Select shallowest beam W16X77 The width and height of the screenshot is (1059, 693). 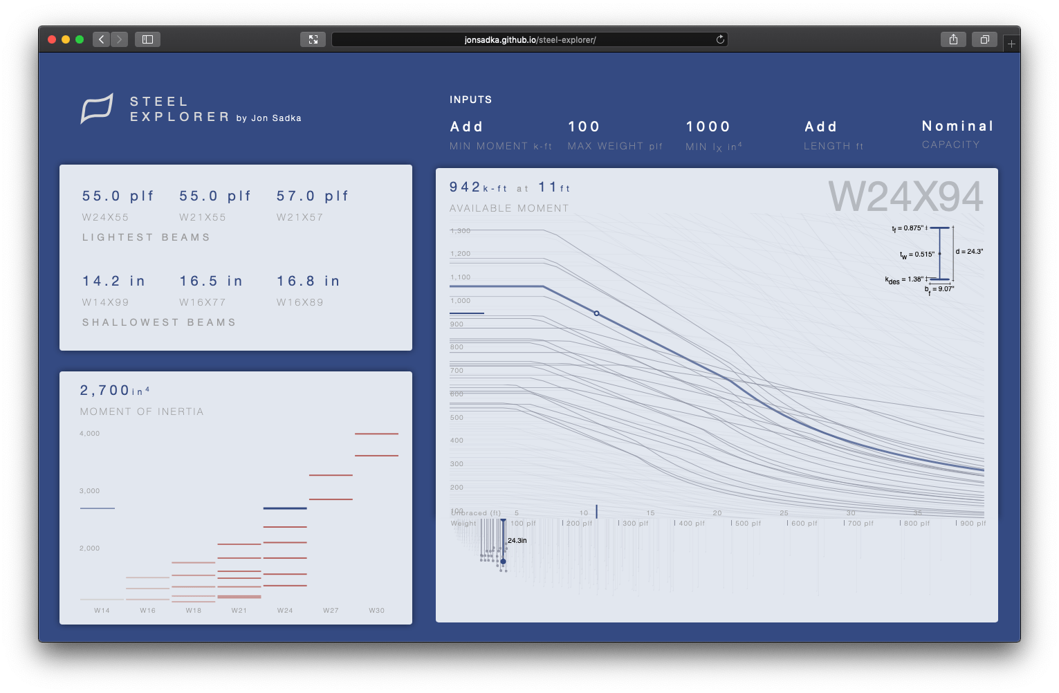point(203,302)
